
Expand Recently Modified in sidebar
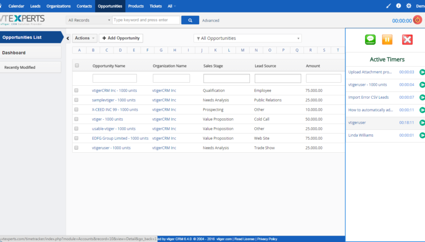tap(30, 67)
